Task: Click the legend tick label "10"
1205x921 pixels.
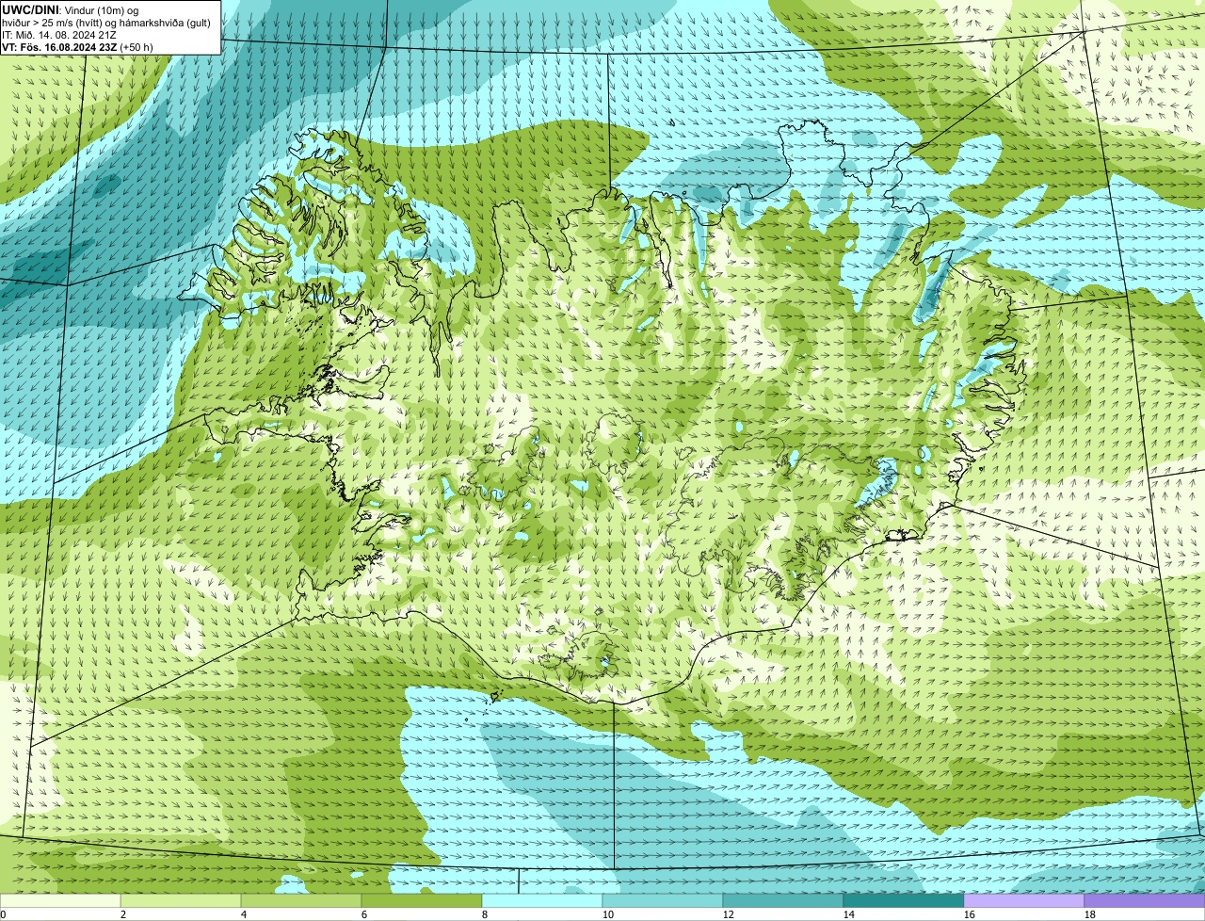Action: pyautogui.click(x=608, y=914)
